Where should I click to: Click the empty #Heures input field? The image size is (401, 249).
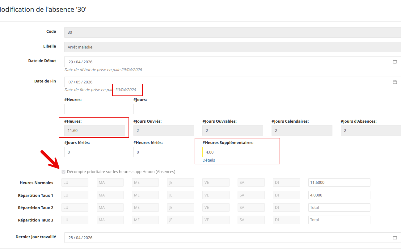[x=95, y=109]
